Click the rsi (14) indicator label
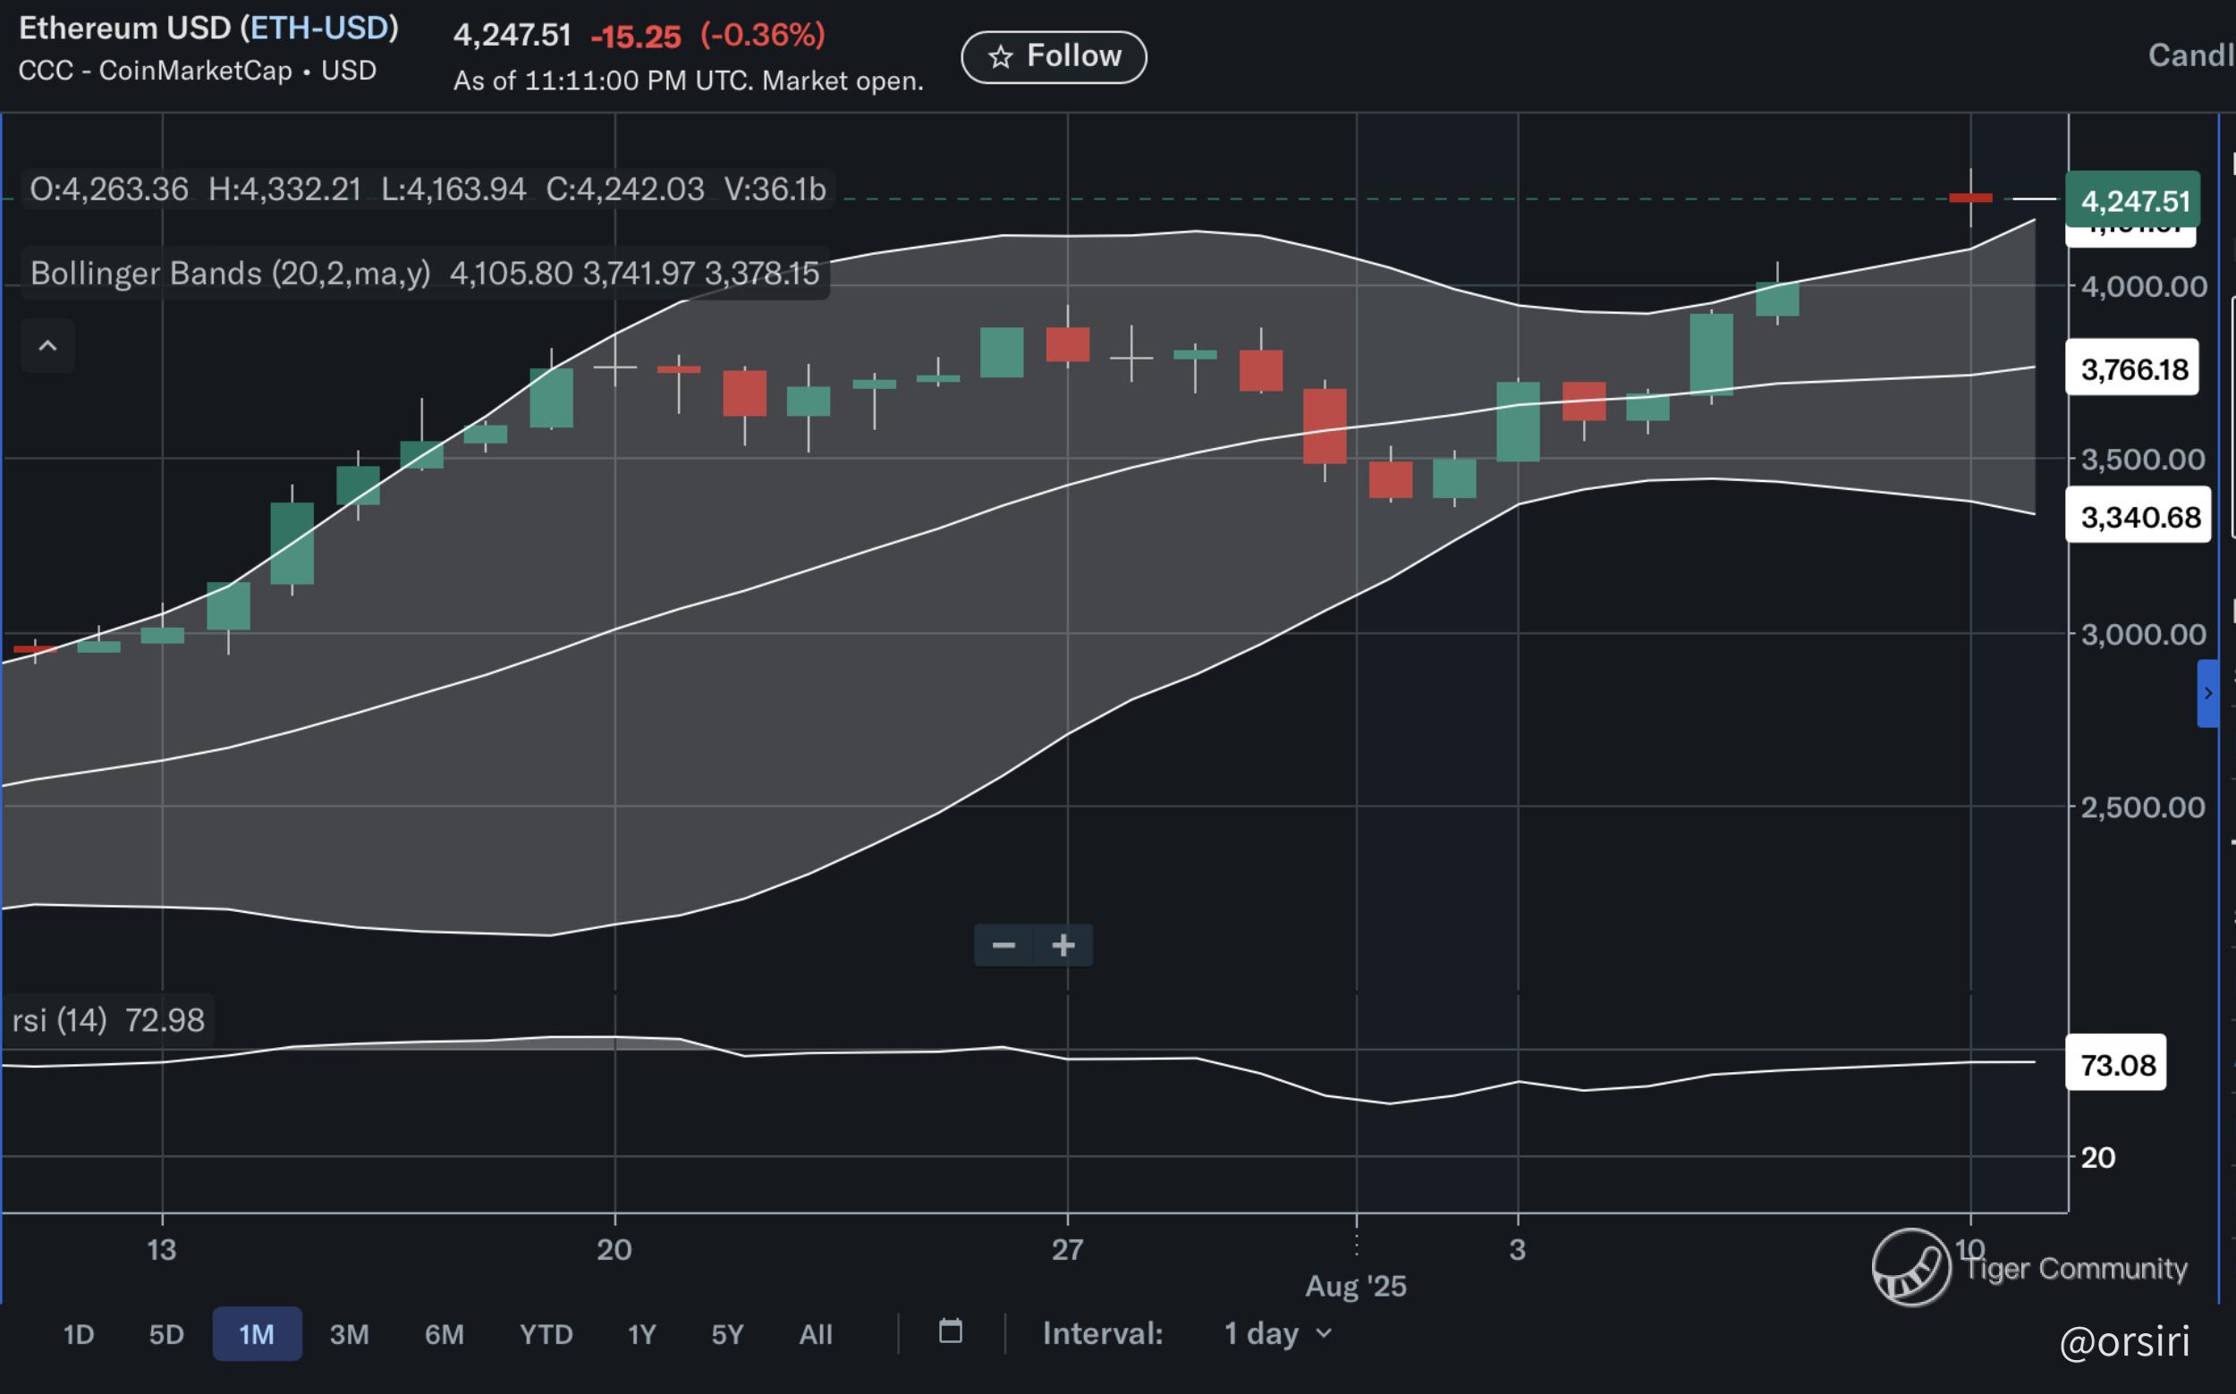The height and width of the screenshot is (1394, 2236). click(59, 1019)
